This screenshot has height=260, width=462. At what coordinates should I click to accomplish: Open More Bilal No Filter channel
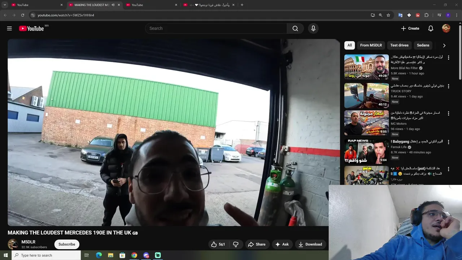click(404, 68)
